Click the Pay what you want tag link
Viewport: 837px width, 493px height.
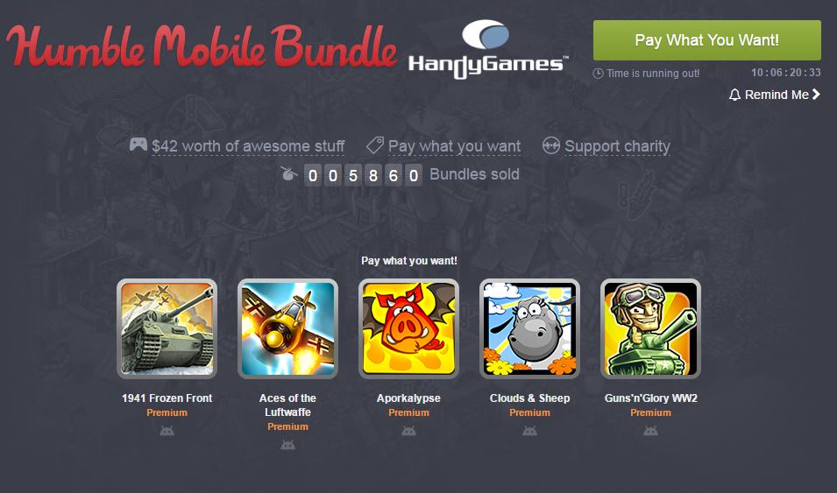point(454,146)
